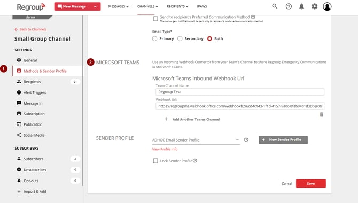
Task: Open the ADHOC Email Sender Profile dropdown
Action: tap(196, 140)
